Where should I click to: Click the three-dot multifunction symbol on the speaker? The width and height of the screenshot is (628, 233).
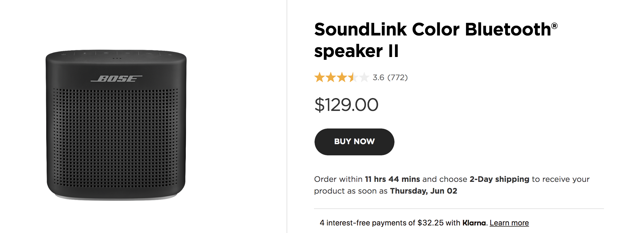(149, 53)
